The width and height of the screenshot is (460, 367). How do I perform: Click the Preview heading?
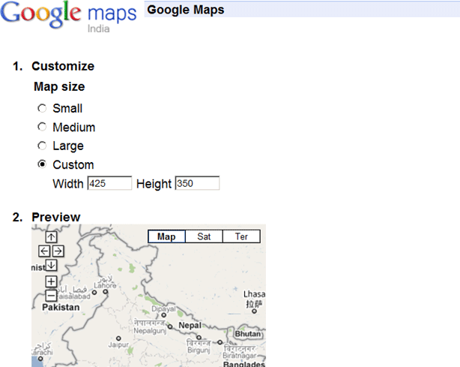tap(55, 217)
